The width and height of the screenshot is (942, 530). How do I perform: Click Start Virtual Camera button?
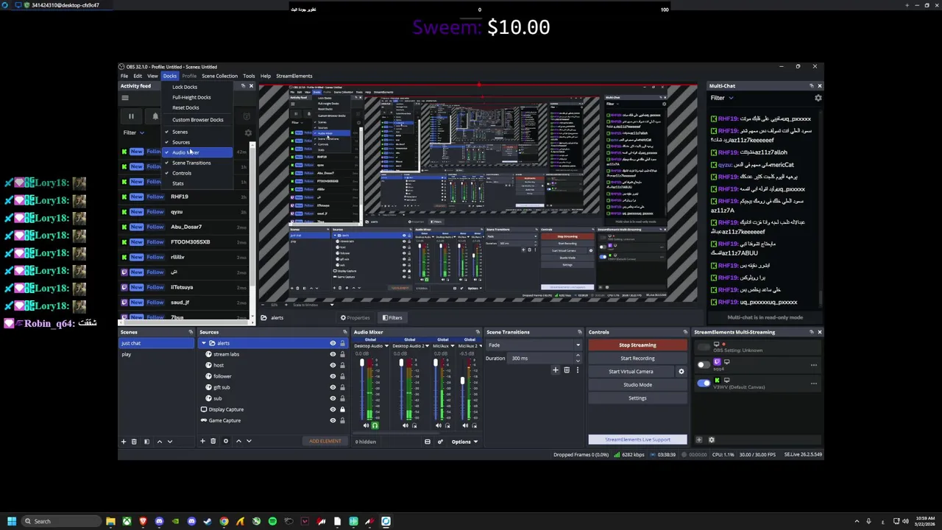tap(631, 372)
